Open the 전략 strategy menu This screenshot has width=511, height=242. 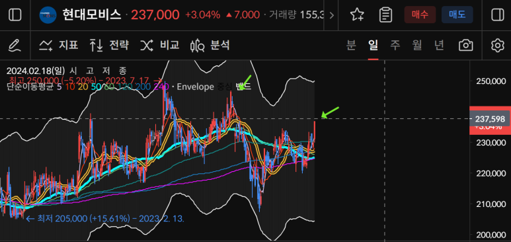[109, 45]
